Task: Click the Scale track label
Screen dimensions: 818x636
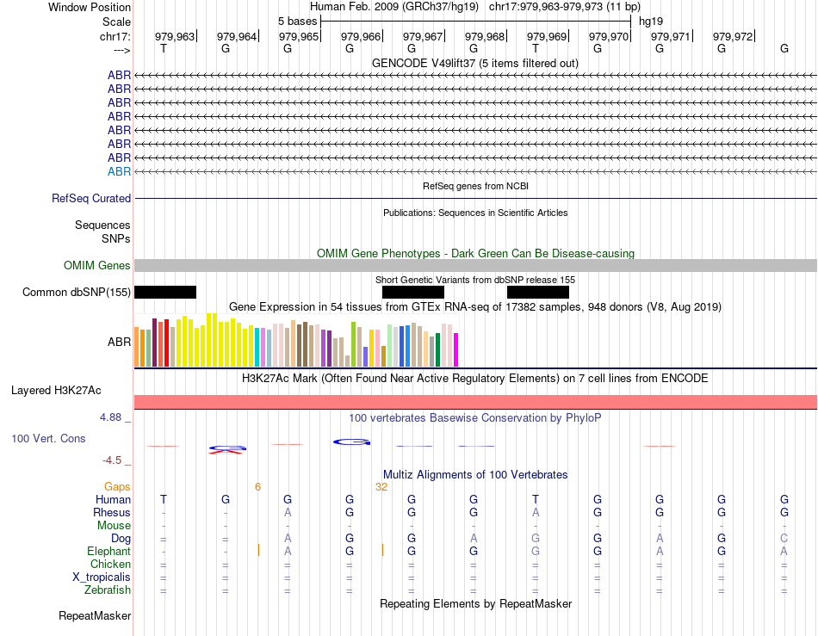Action: 116,22
